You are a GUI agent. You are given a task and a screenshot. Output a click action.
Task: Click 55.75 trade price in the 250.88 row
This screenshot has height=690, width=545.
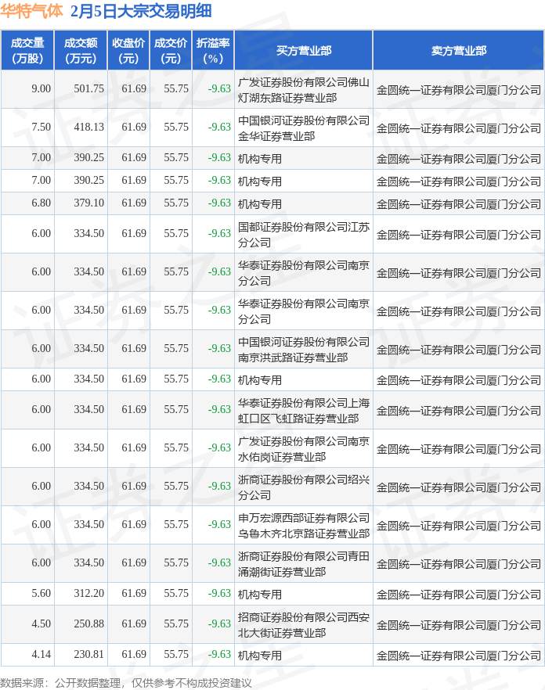point(176,624)
